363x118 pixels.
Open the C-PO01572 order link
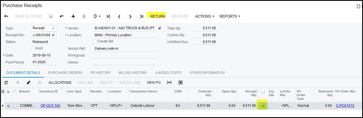pyautogui.click(x=345, y=106)
